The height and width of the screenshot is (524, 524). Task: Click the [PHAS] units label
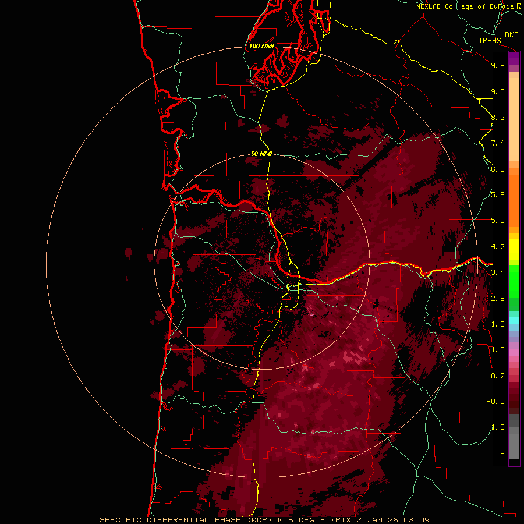click(492, 41)
